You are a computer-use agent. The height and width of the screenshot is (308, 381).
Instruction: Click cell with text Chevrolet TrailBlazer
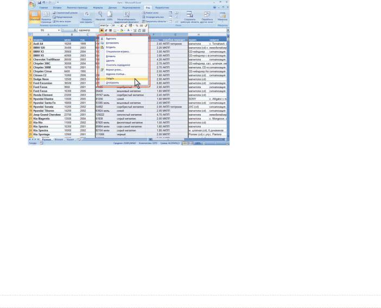coord(48,59)
